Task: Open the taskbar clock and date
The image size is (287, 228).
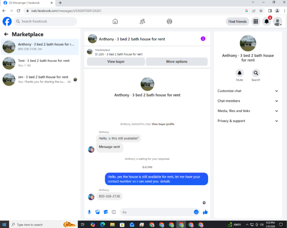Action: click(x=270, y=225)
